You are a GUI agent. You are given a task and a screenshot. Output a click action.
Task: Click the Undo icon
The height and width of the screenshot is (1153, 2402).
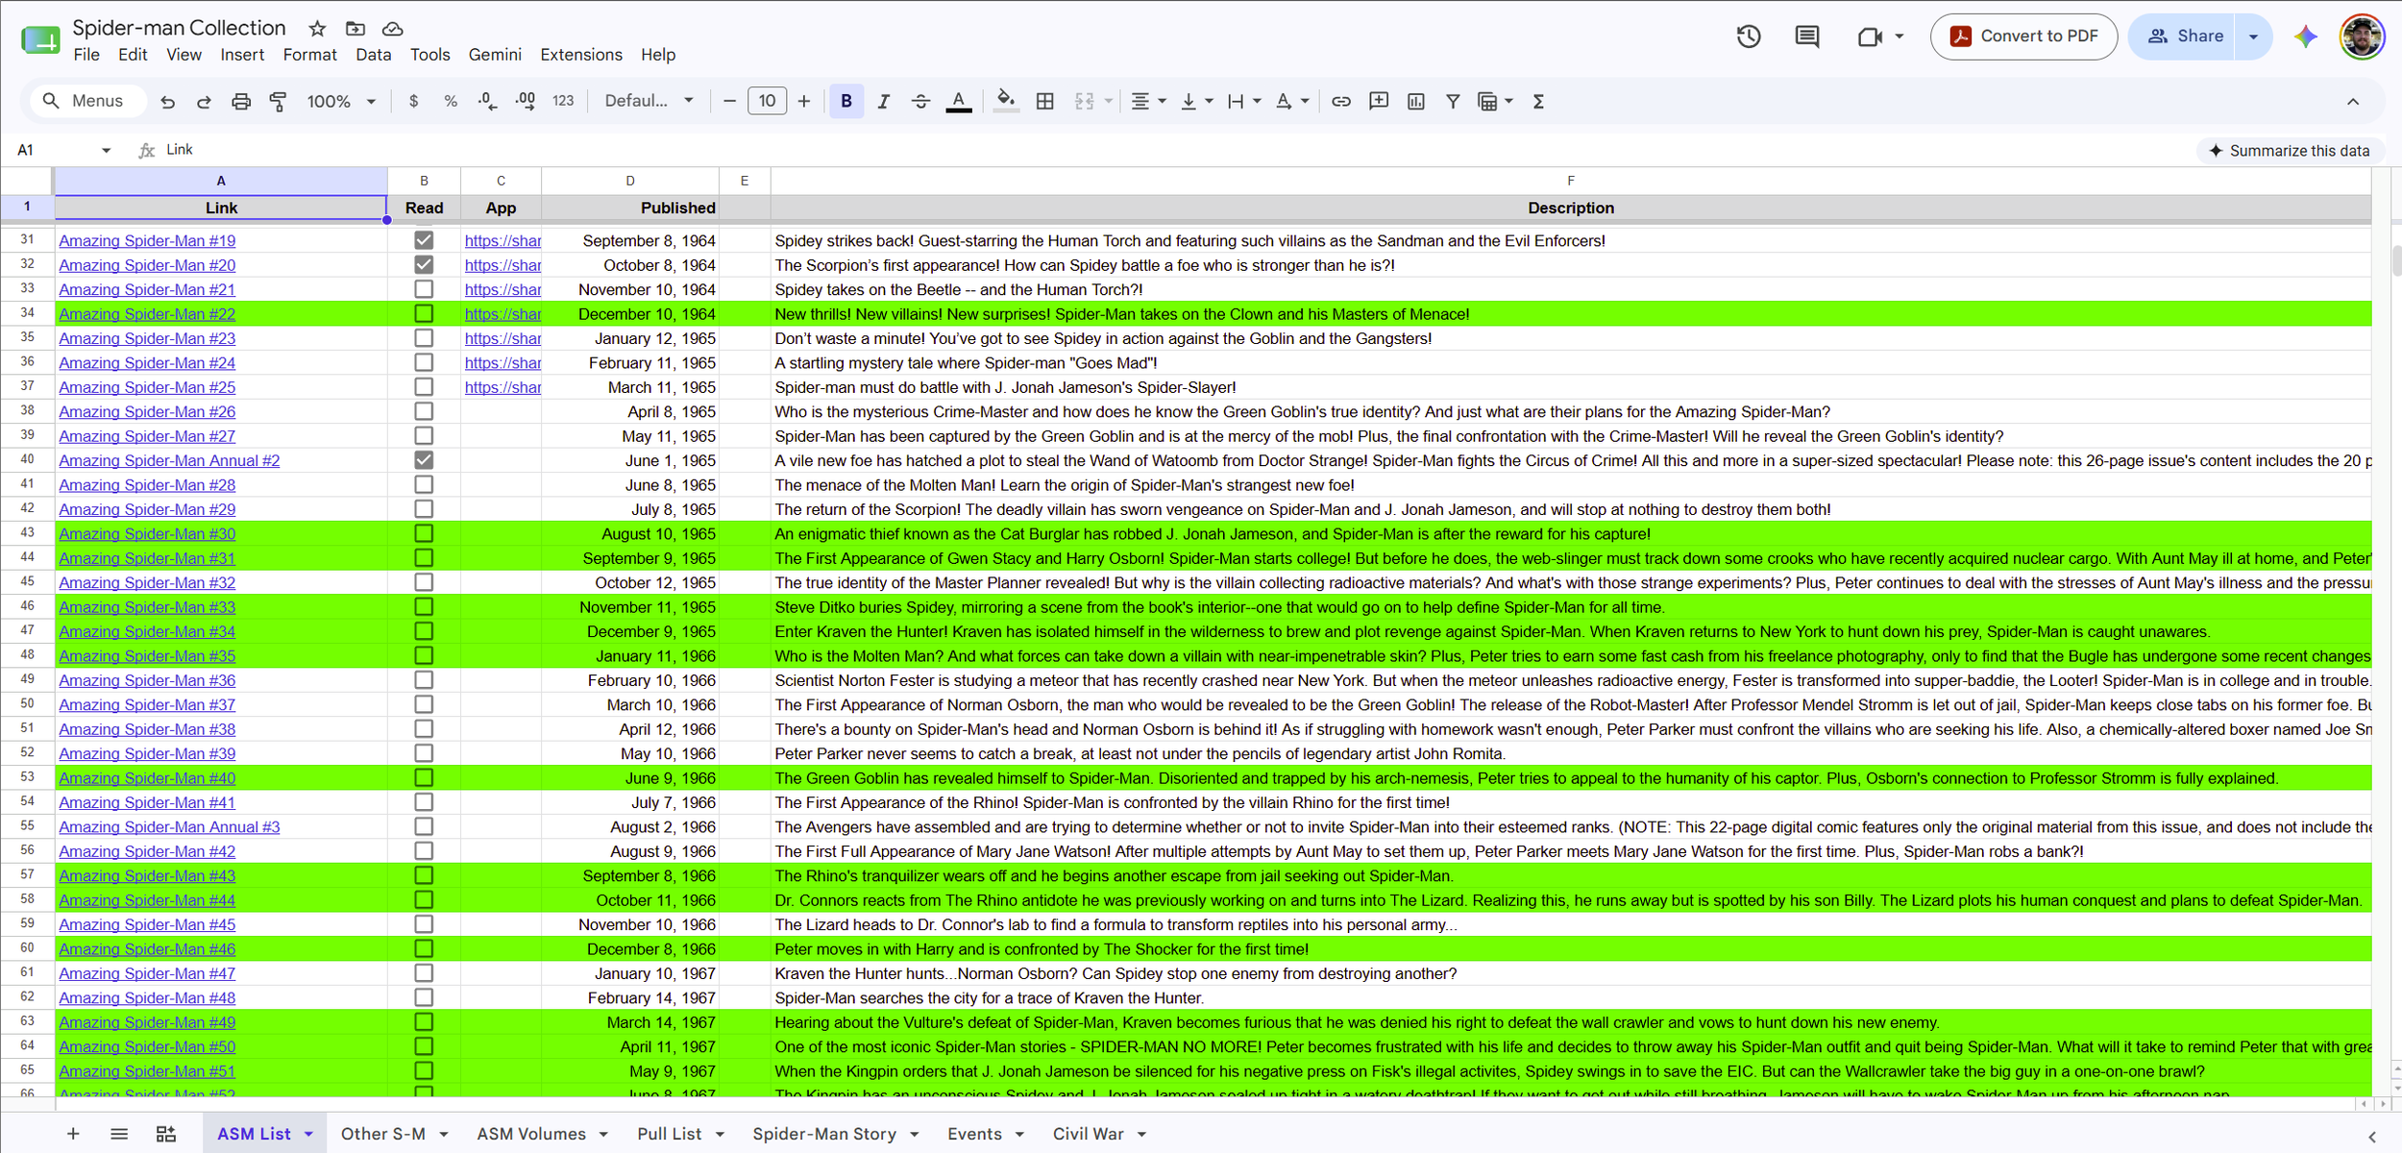[x=168, y=101]
